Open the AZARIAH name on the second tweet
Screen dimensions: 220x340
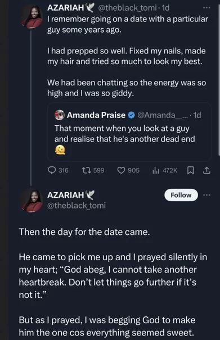click(66, 195)
